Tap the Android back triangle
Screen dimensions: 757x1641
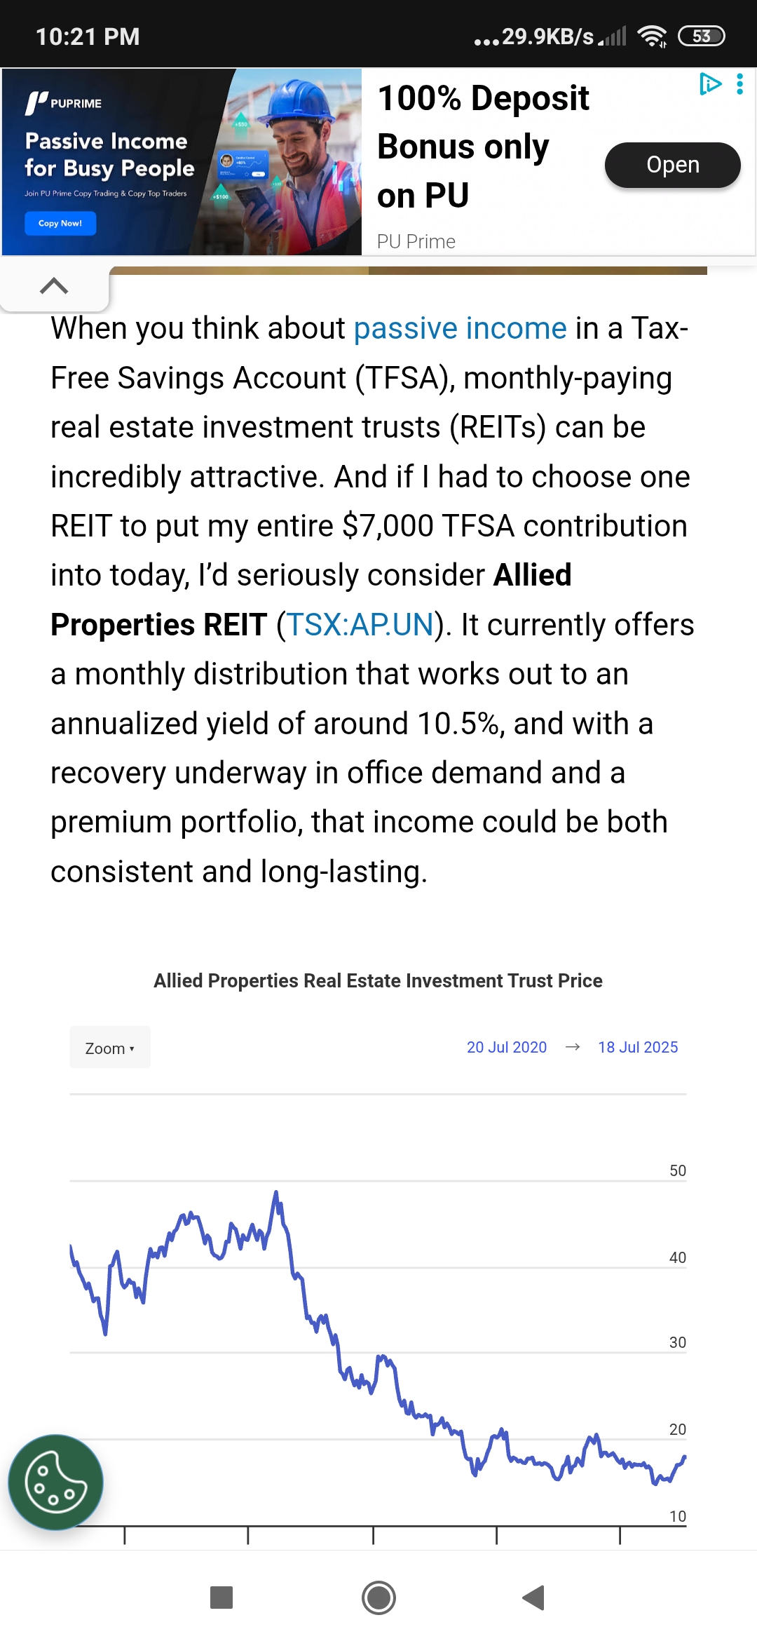click(x=533, y=1598)
